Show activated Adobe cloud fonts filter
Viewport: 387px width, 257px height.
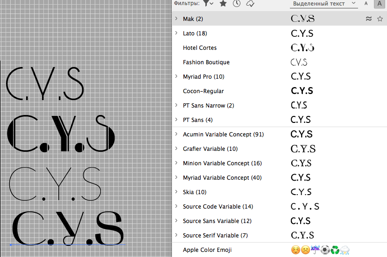[250, 3]
